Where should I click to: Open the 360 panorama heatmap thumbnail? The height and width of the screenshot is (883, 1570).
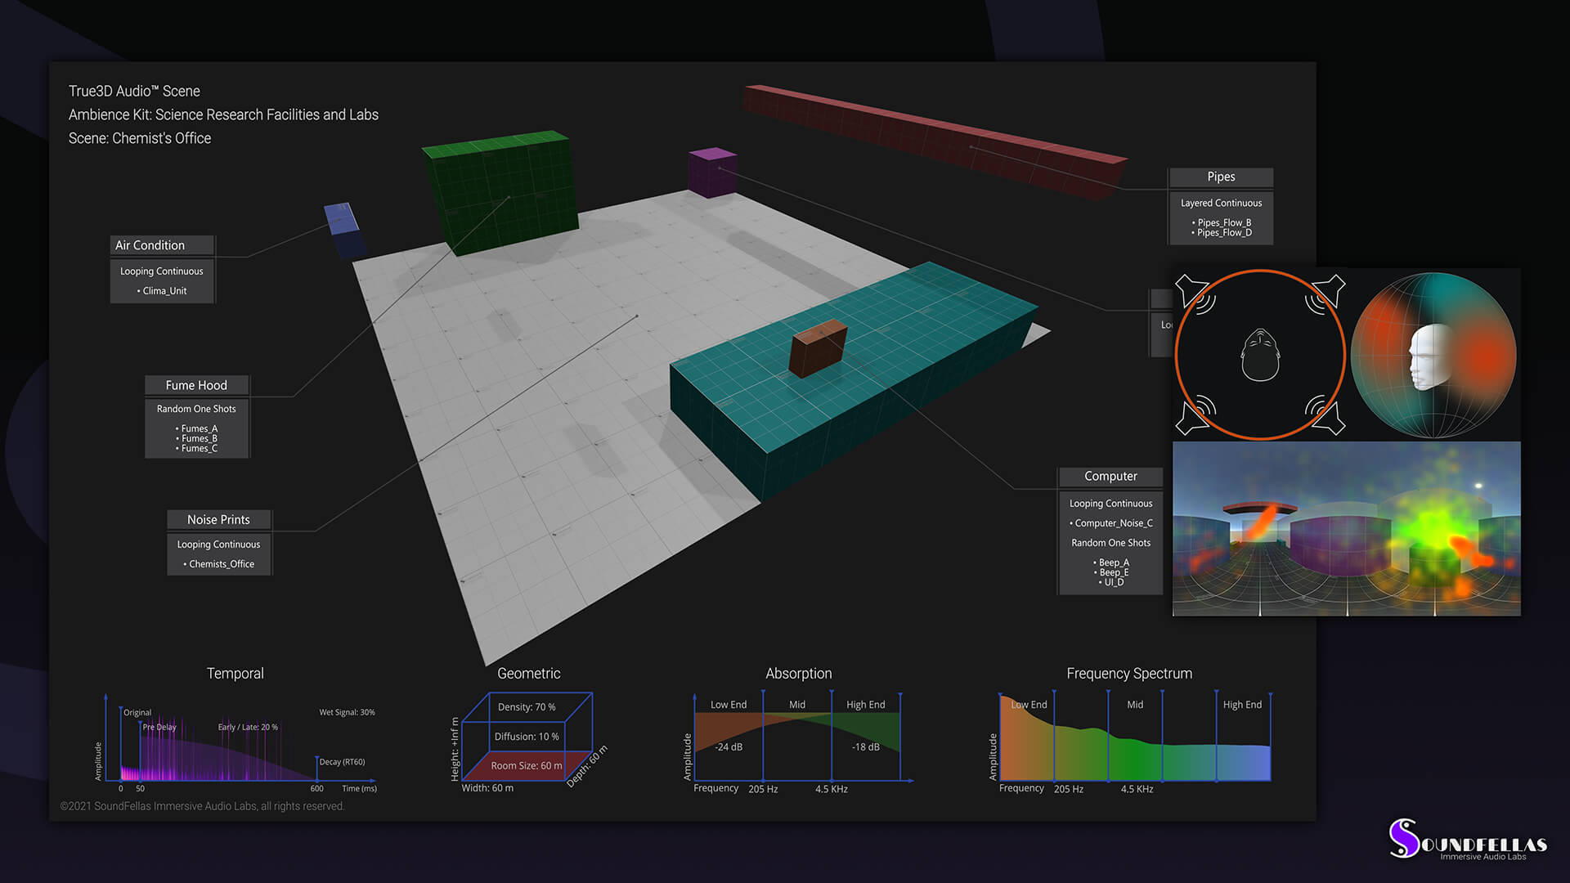(1346, 529)
